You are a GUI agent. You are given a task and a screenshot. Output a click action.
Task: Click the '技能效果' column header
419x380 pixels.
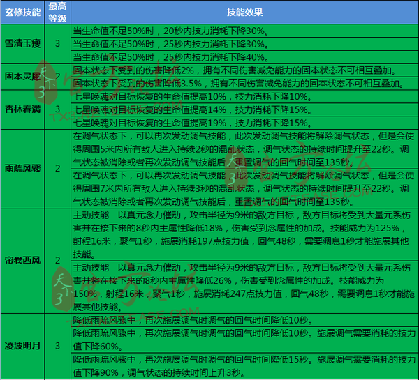click(x=245, y=13)
